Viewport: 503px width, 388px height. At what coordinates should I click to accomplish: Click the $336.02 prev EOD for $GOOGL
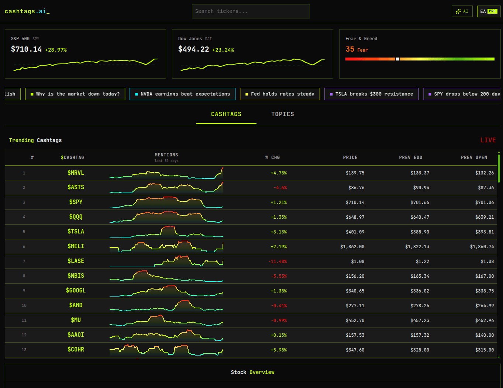pyautogui.click(x=420, y=291)
